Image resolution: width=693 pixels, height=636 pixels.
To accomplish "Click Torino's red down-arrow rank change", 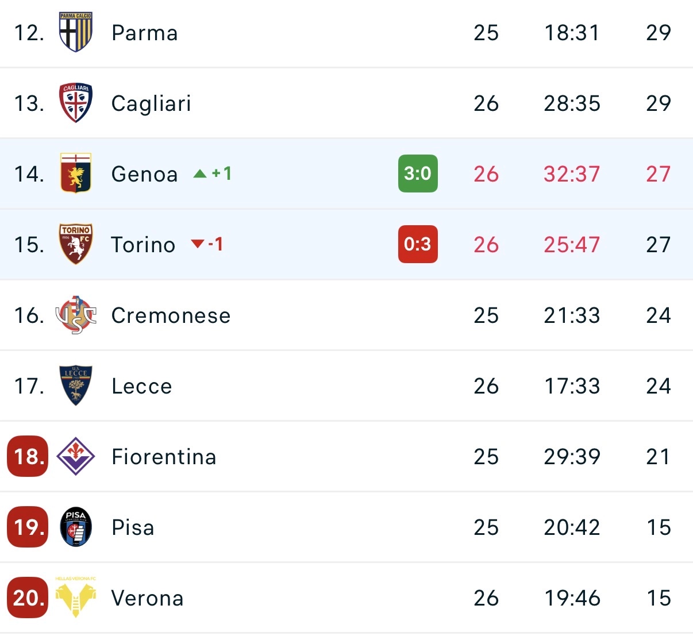I will 207,244.
